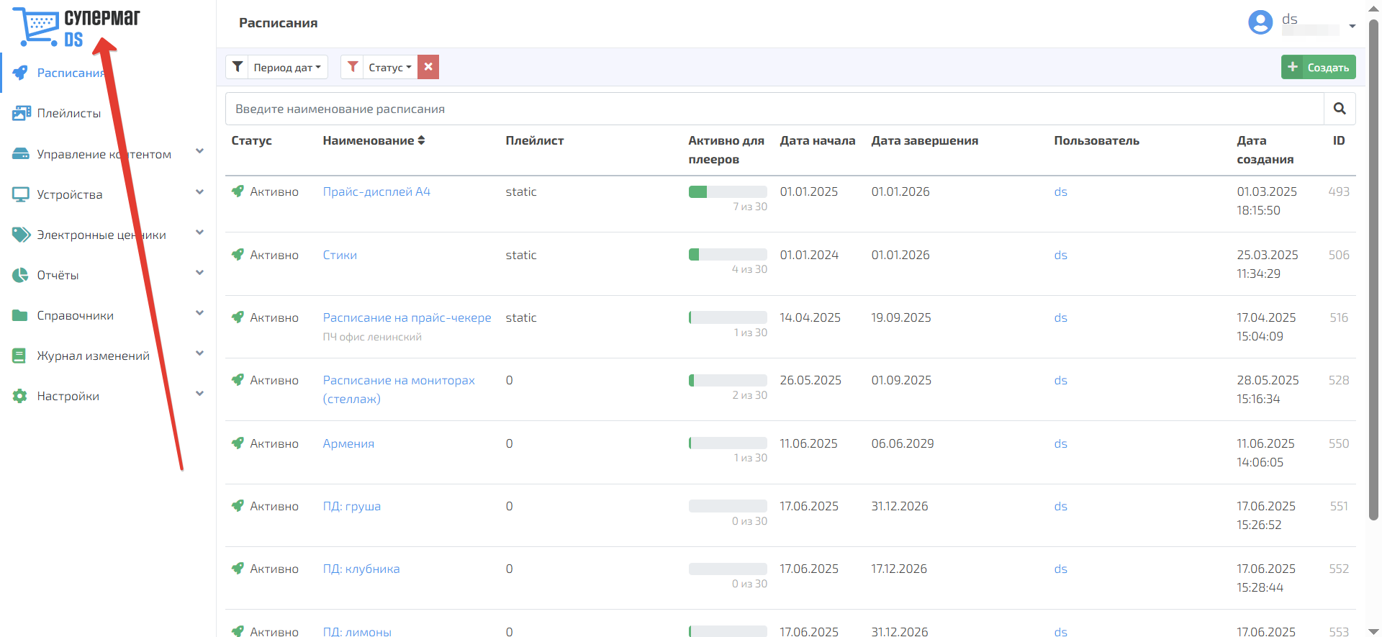This screenshot has height=637, width=1382.
Task: Go to Расписания in sidebar
Action: tap(71, 73)
